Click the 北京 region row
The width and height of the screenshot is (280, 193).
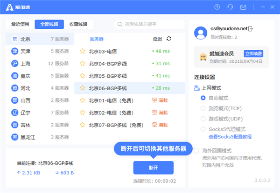coord(40,39)
